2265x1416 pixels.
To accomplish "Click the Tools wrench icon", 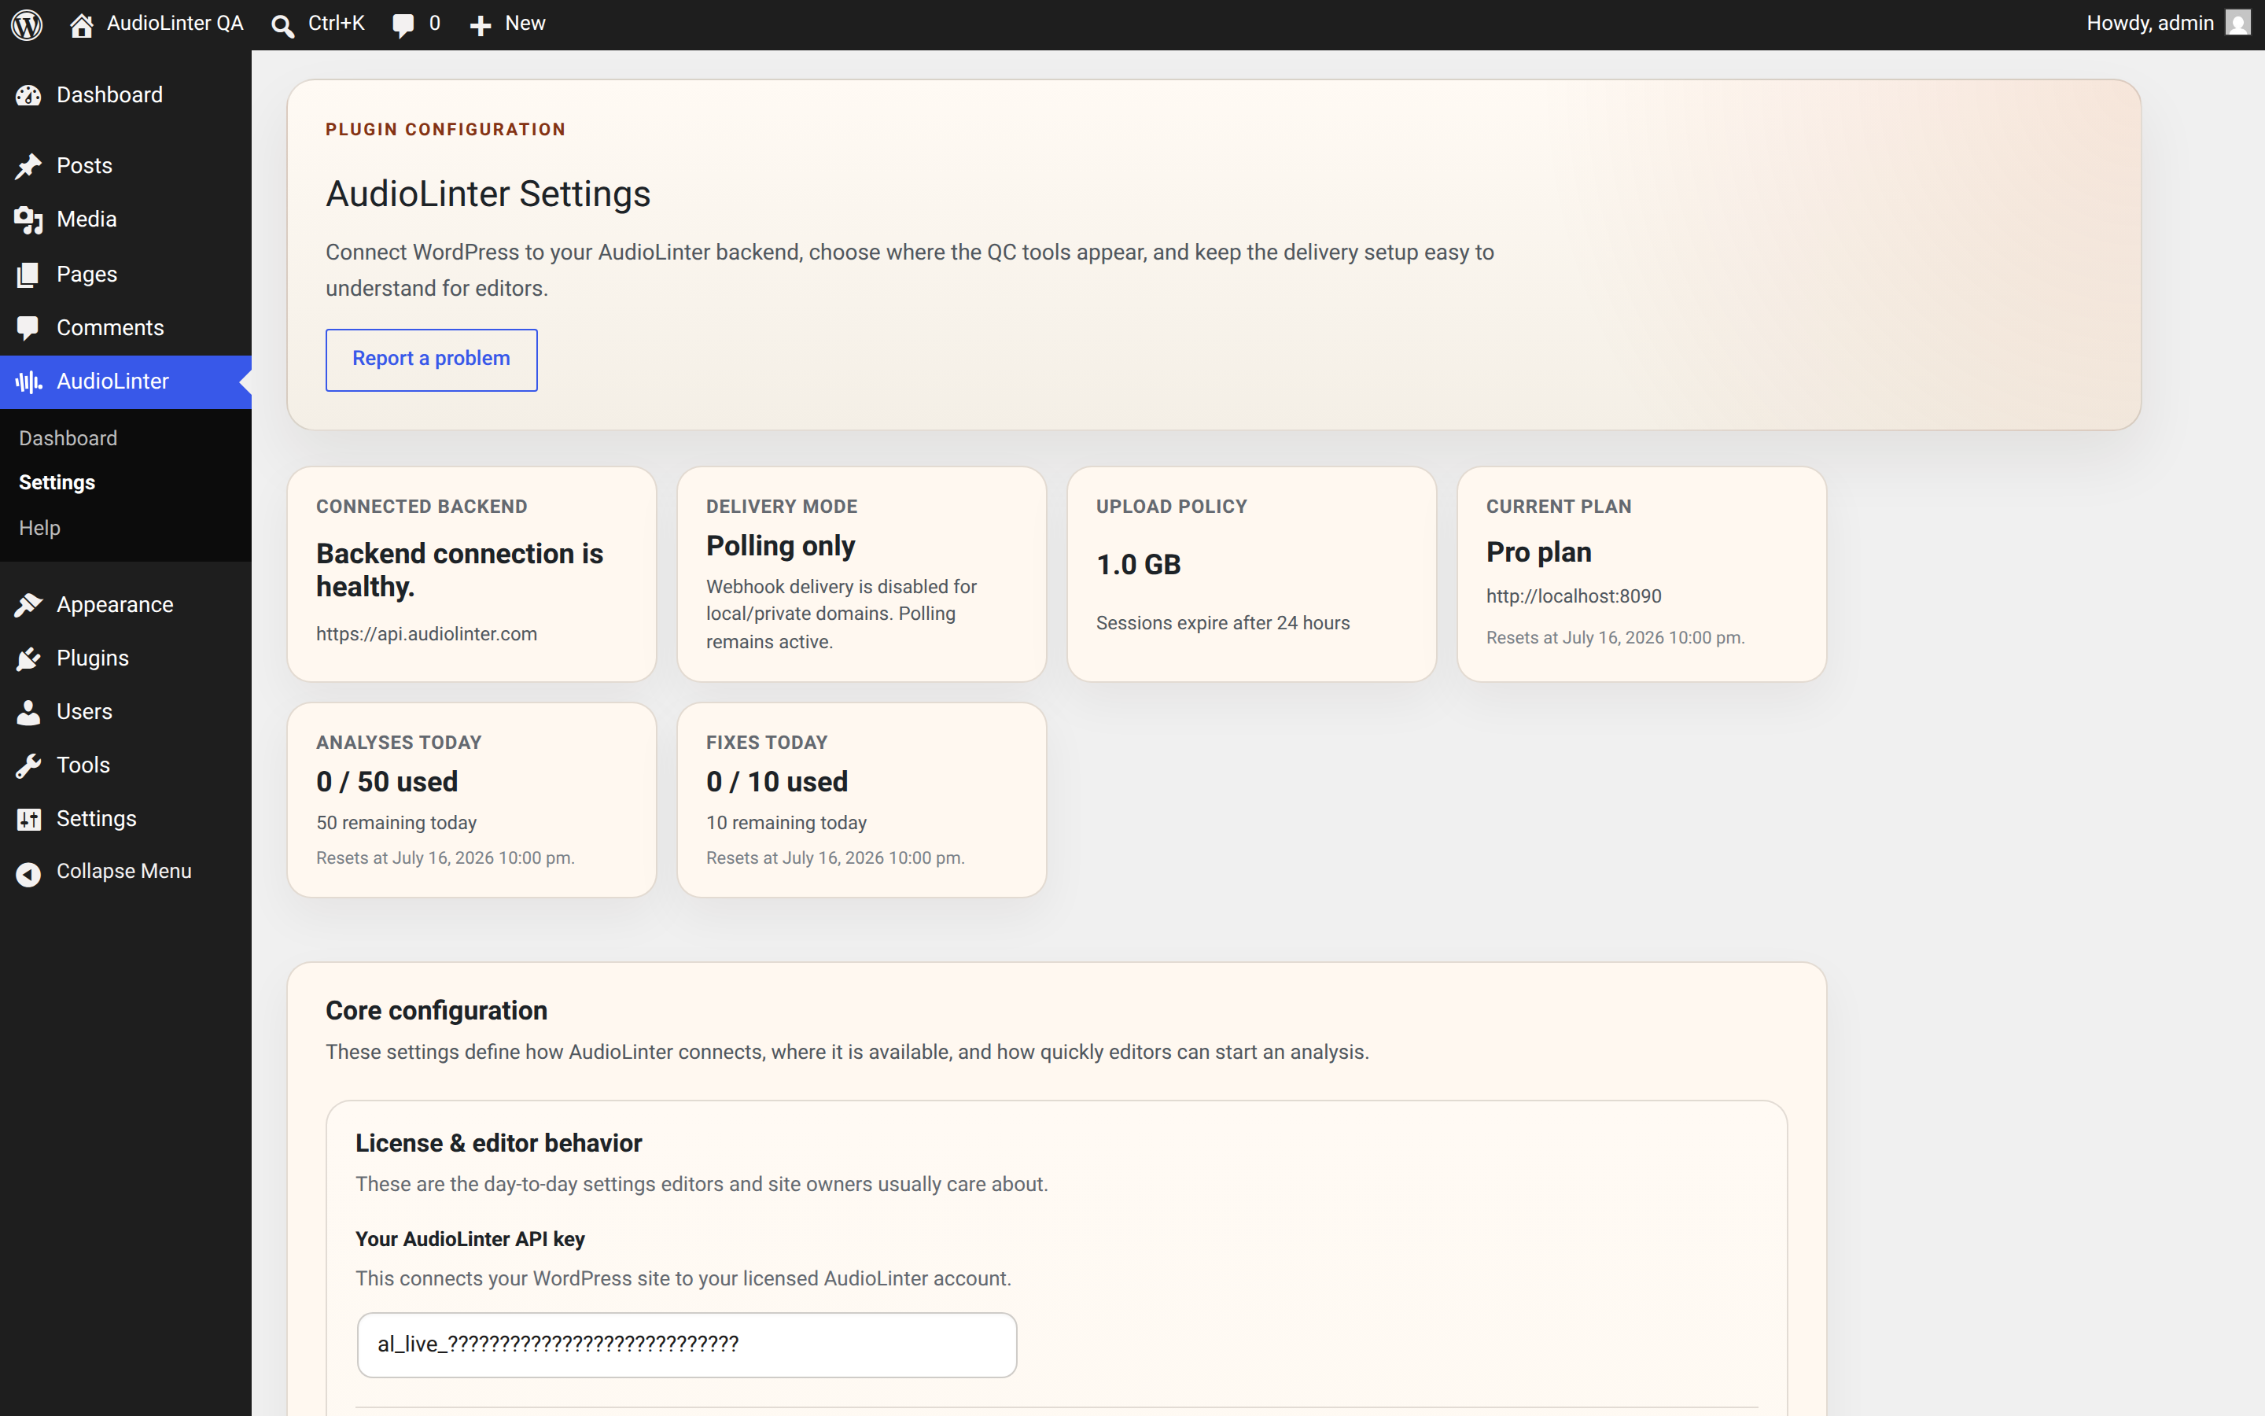I will click(28, 765).
